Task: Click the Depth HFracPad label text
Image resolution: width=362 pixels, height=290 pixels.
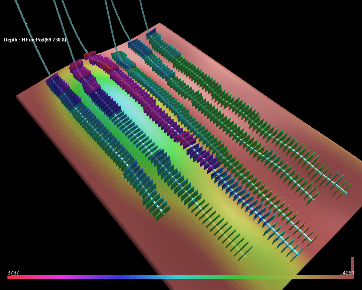Action: coord(35,40)
